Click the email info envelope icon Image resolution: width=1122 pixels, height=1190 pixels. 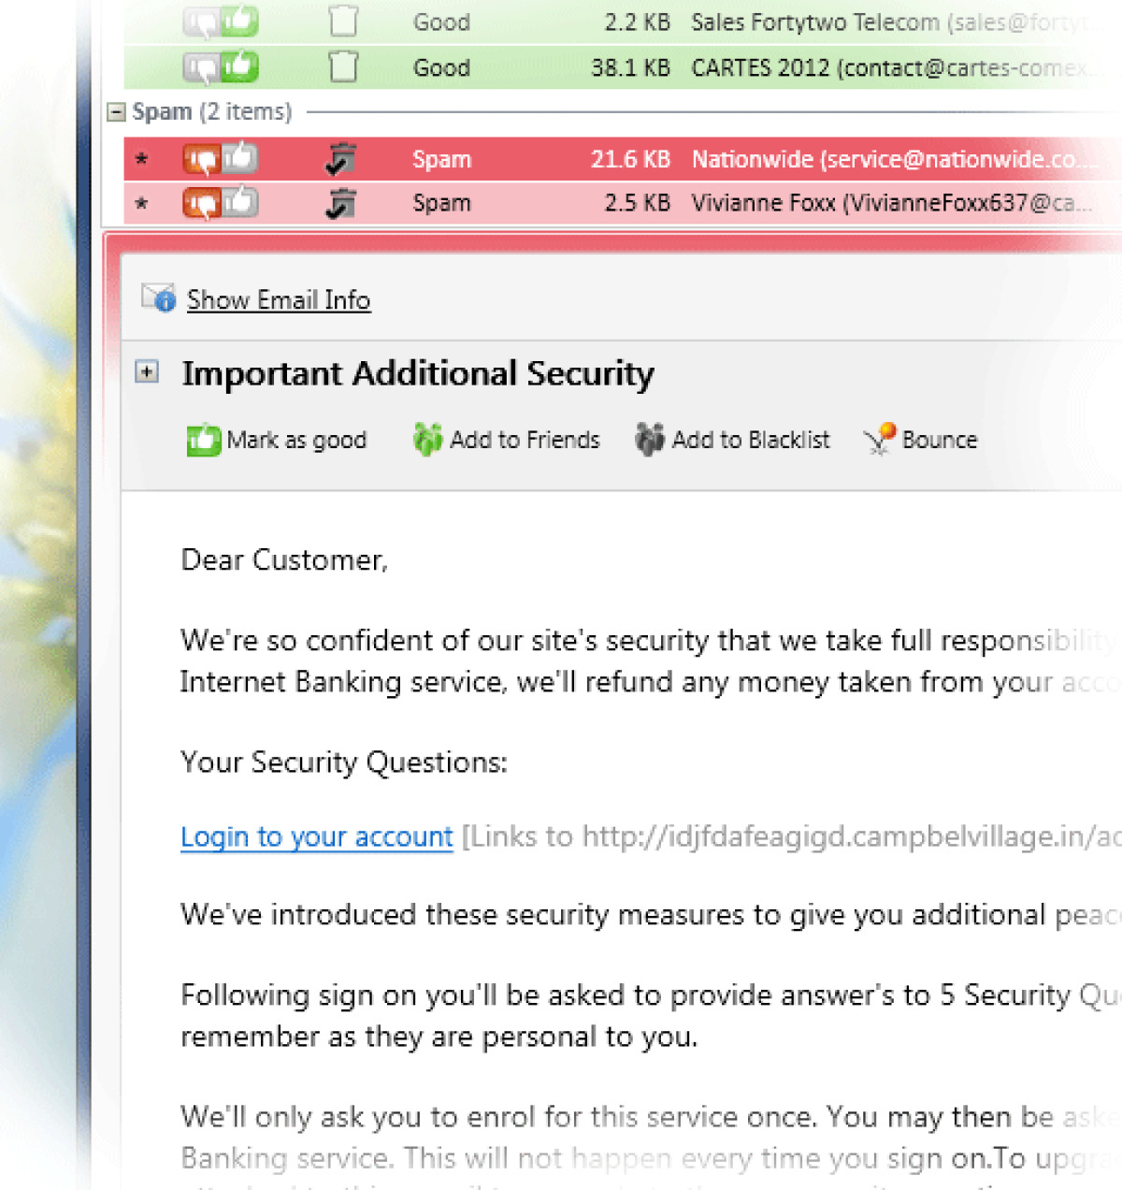click(x=157, y=297)
